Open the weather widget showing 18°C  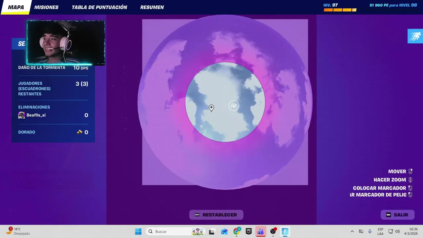18,231
